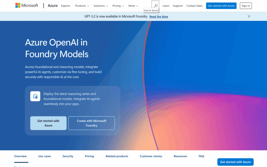The width and height of the screenshot is (267, 167).
Task: Click the Microsoft logo
Action: 27,5
